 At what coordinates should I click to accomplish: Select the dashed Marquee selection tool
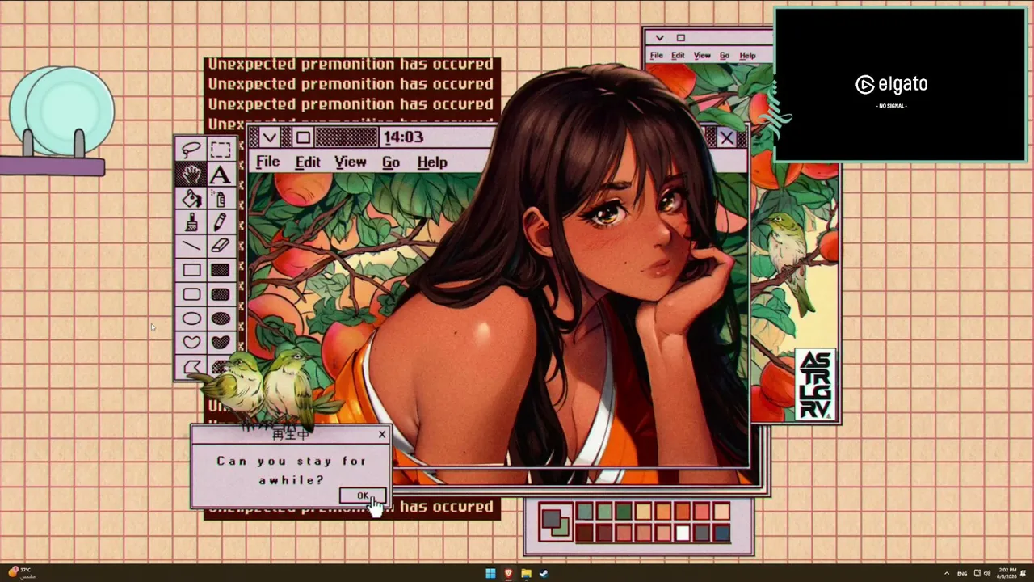(220, 150)
